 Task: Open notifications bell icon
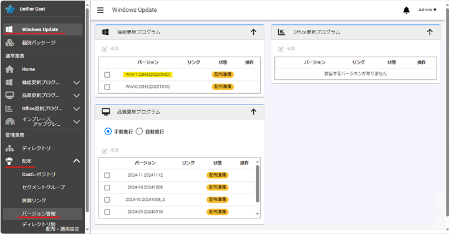407,11
